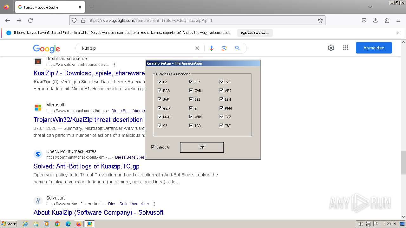This screenshot has width=406, height=228.
Task: Open Firefox extensions menu
Action: (387, 20)
